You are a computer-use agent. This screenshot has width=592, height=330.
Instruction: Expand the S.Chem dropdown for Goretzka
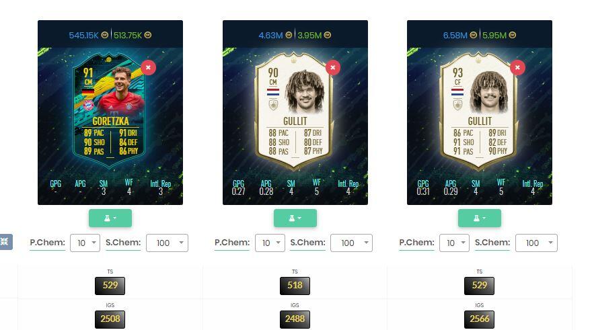tap(167, 243)
